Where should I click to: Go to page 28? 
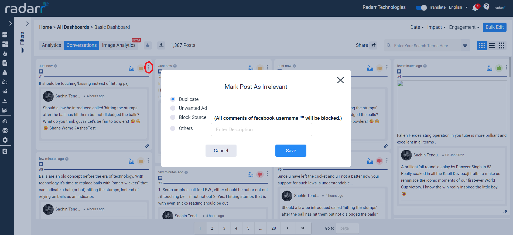point(273,228)
